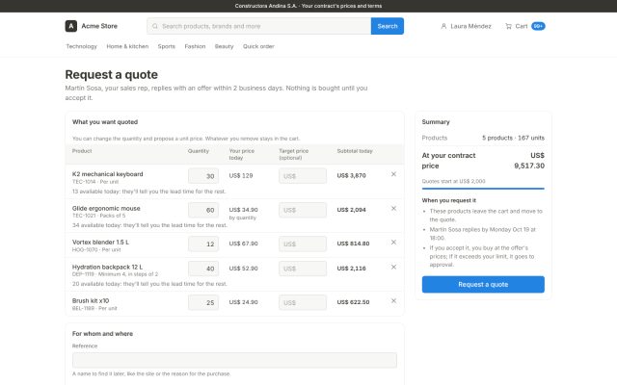Focus the product search field

(259, 26)
